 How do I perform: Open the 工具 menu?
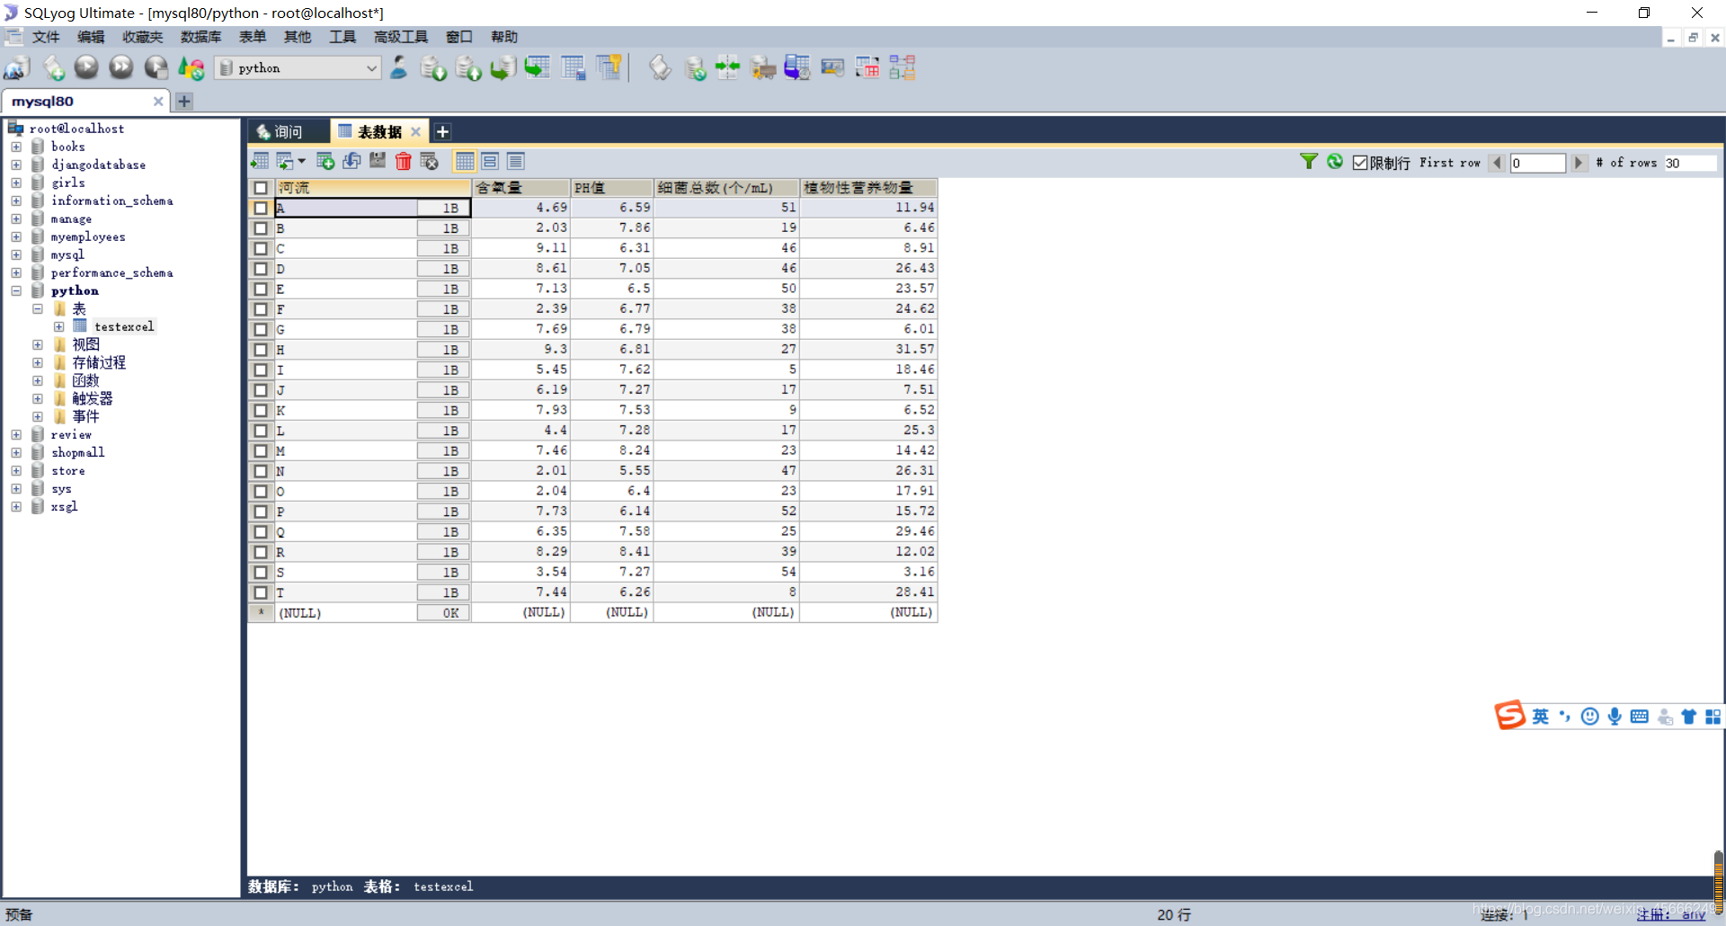342,37
